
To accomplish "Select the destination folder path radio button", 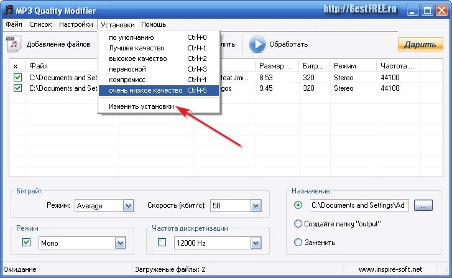I will tap(298, 205).
